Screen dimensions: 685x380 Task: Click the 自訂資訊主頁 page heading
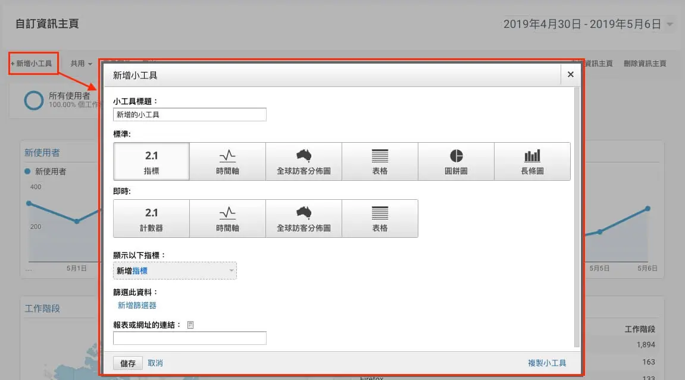click(x=47, y=24)
